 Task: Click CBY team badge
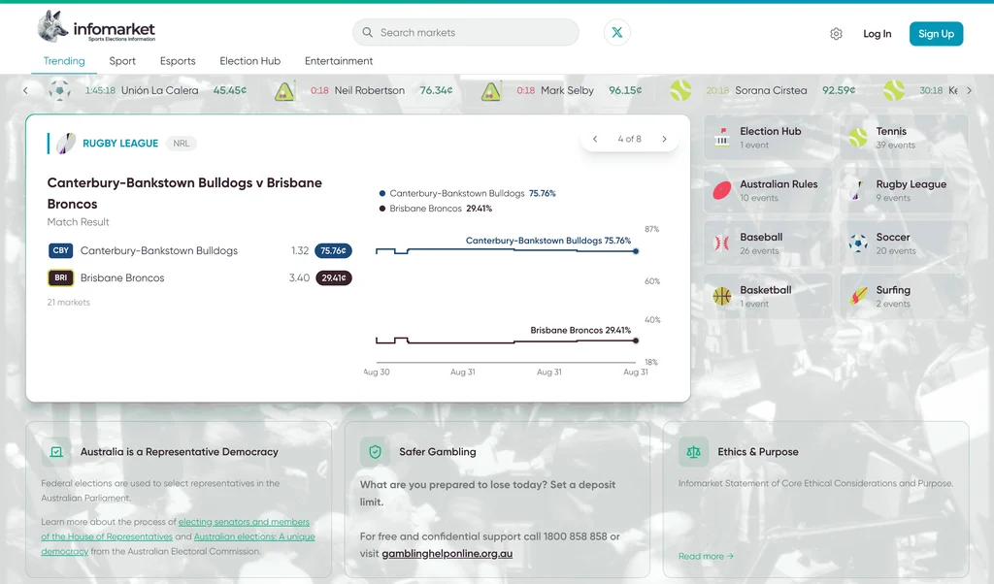pyautogui.click(x=61, y=251)
